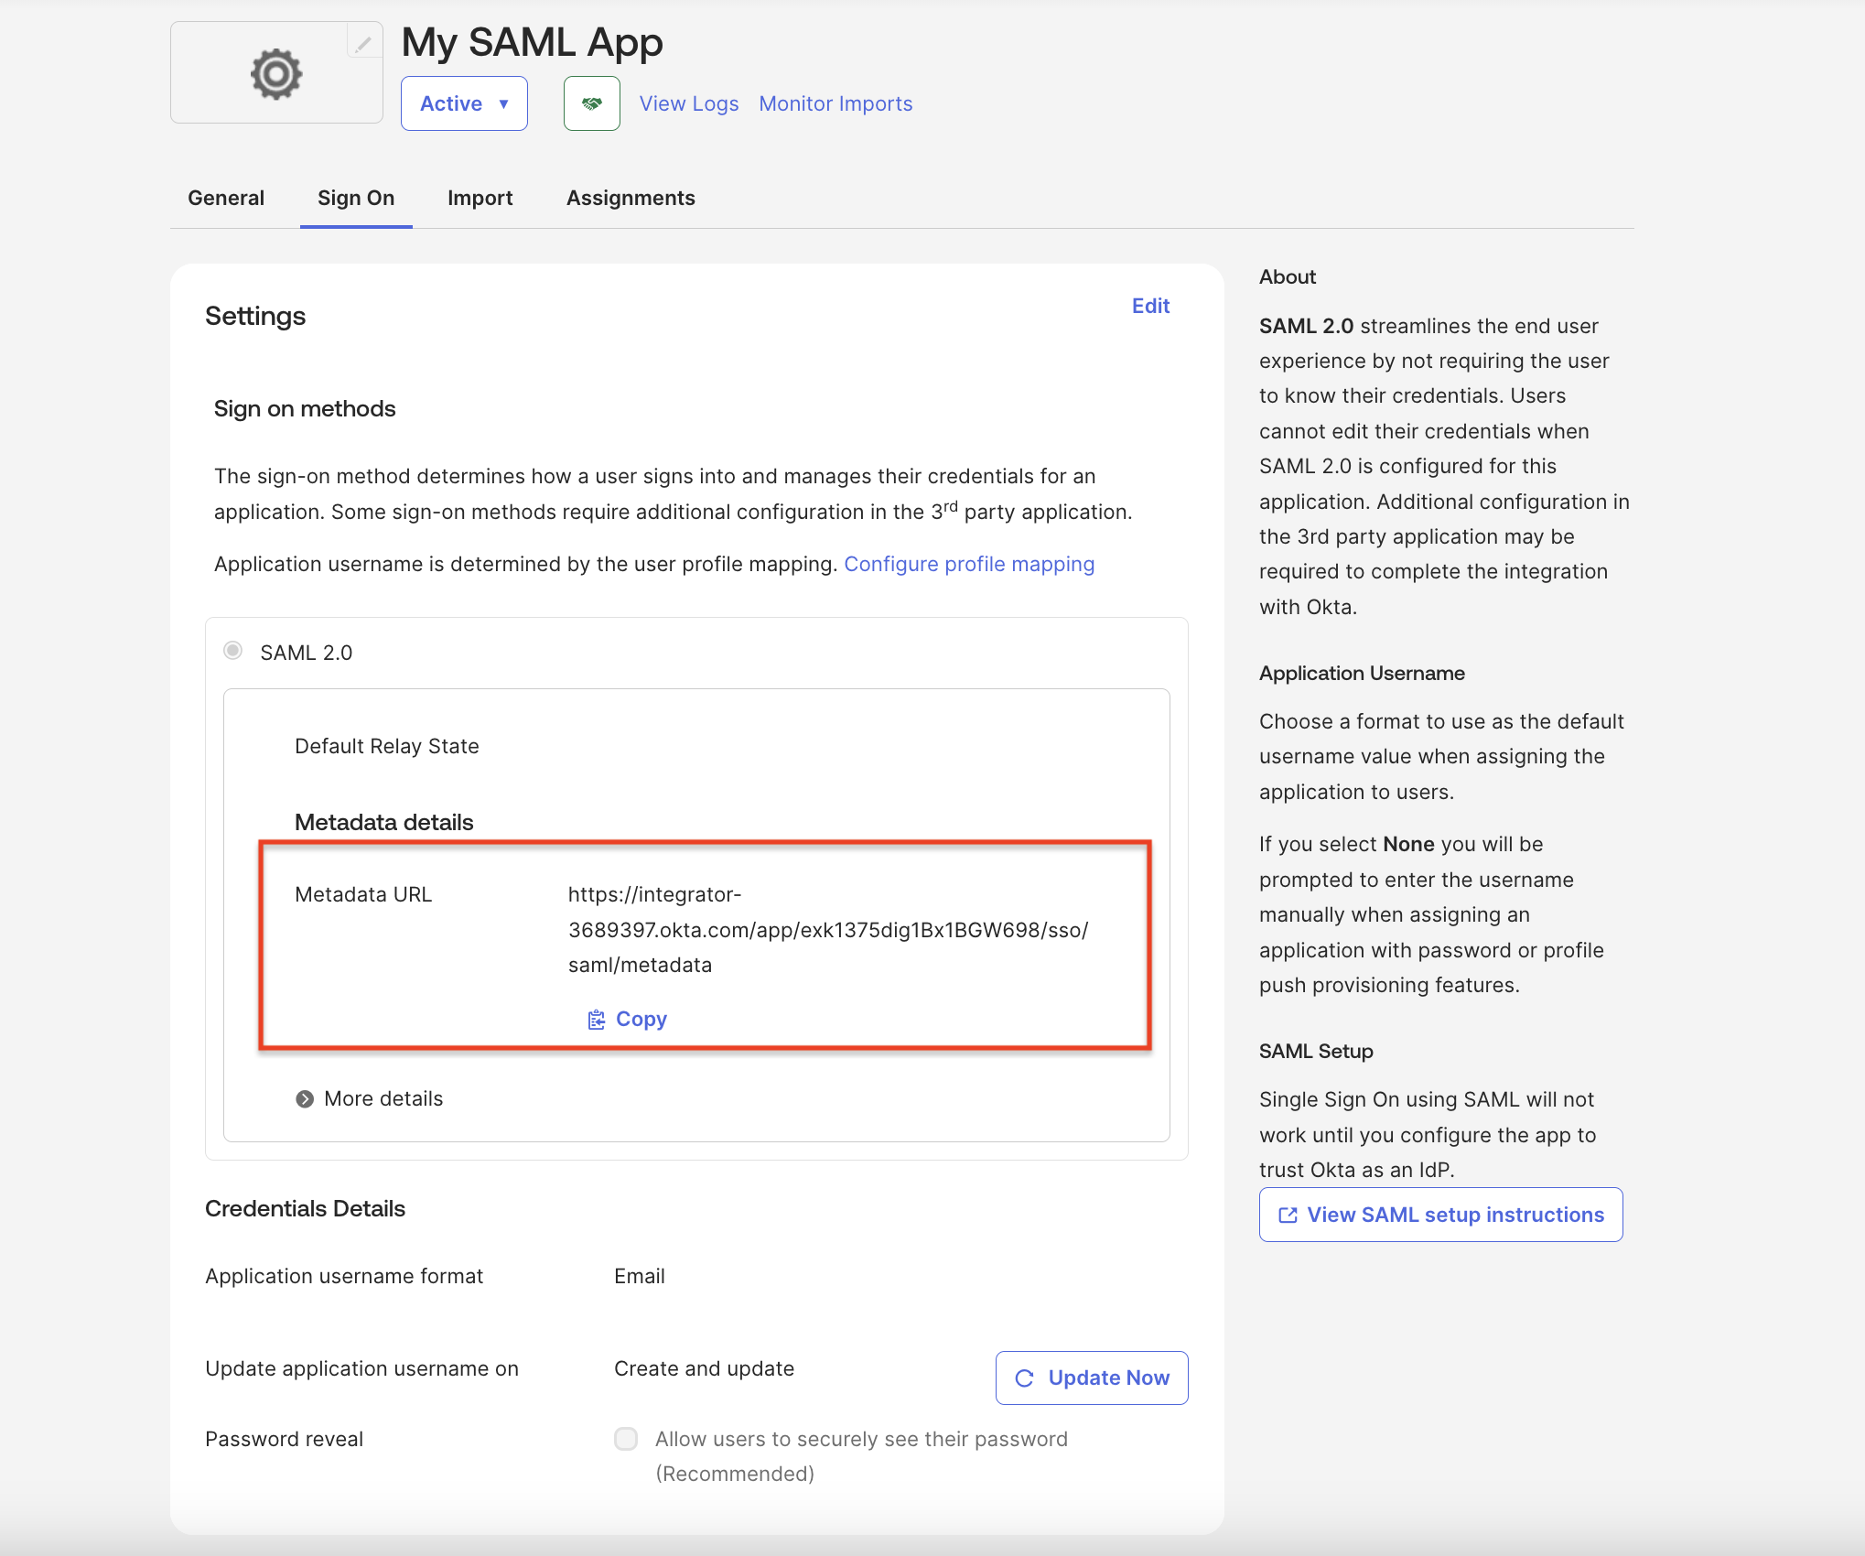Open the View Logs link

[x=689, y=103]
